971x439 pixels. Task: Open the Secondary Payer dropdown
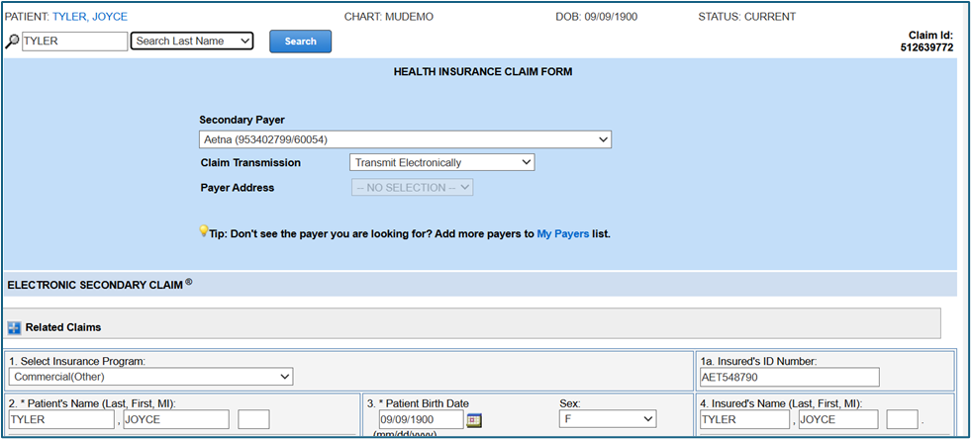(x=405, y=139)
